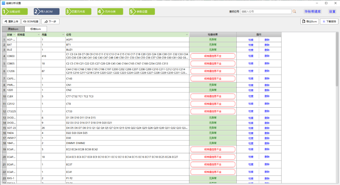Click 删除 link for the DIMM1 DIMM2 row
Screen dimensions: 340x185
267,143
